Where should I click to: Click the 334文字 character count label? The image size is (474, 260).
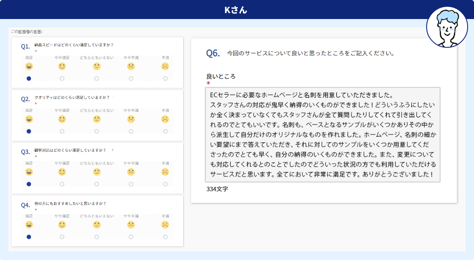point(217,189)
